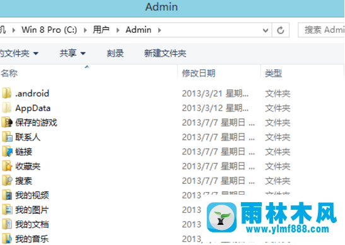
Task: Select the 联系人 folder name
Action: coord(28,137)
